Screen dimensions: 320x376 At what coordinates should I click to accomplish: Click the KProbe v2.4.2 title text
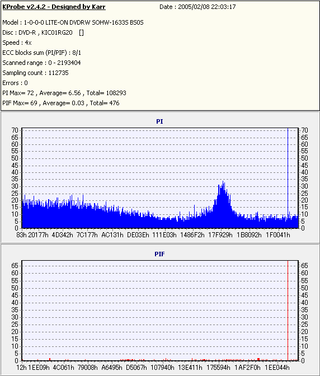pyautogui.click(x=54, y=7)
